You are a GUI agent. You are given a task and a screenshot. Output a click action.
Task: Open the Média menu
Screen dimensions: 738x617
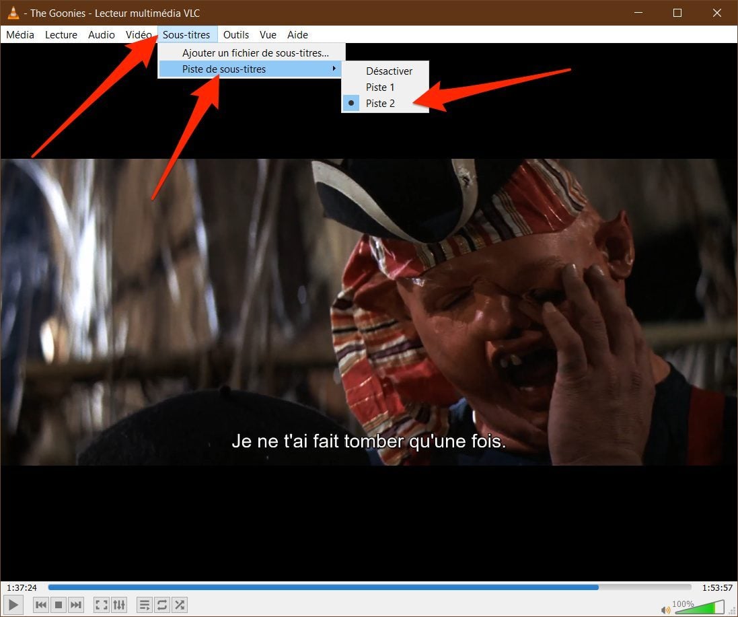pos(20,34)
